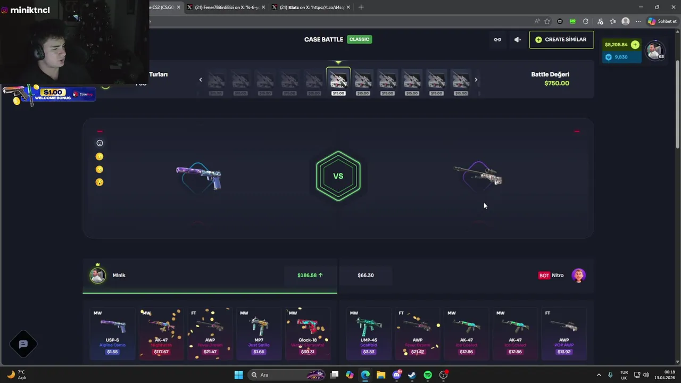Mute the battle sound speaker icon
Screen dimensions: 681x383
[x=517, y=39]
